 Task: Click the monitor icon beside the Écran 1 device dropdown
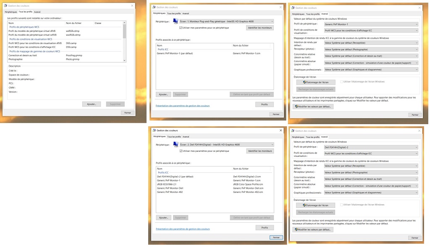click(x=175, y=21)
